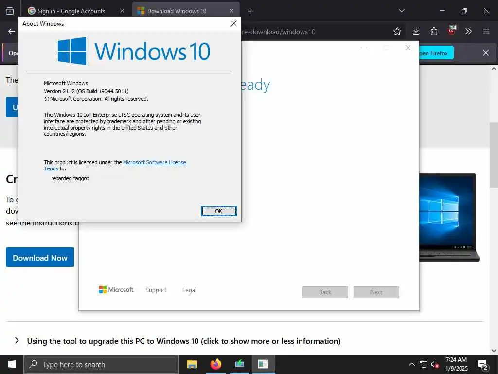Open the Firefox extensions menu
The width and height of the screenshot is (498, 374).
point(434,31)
